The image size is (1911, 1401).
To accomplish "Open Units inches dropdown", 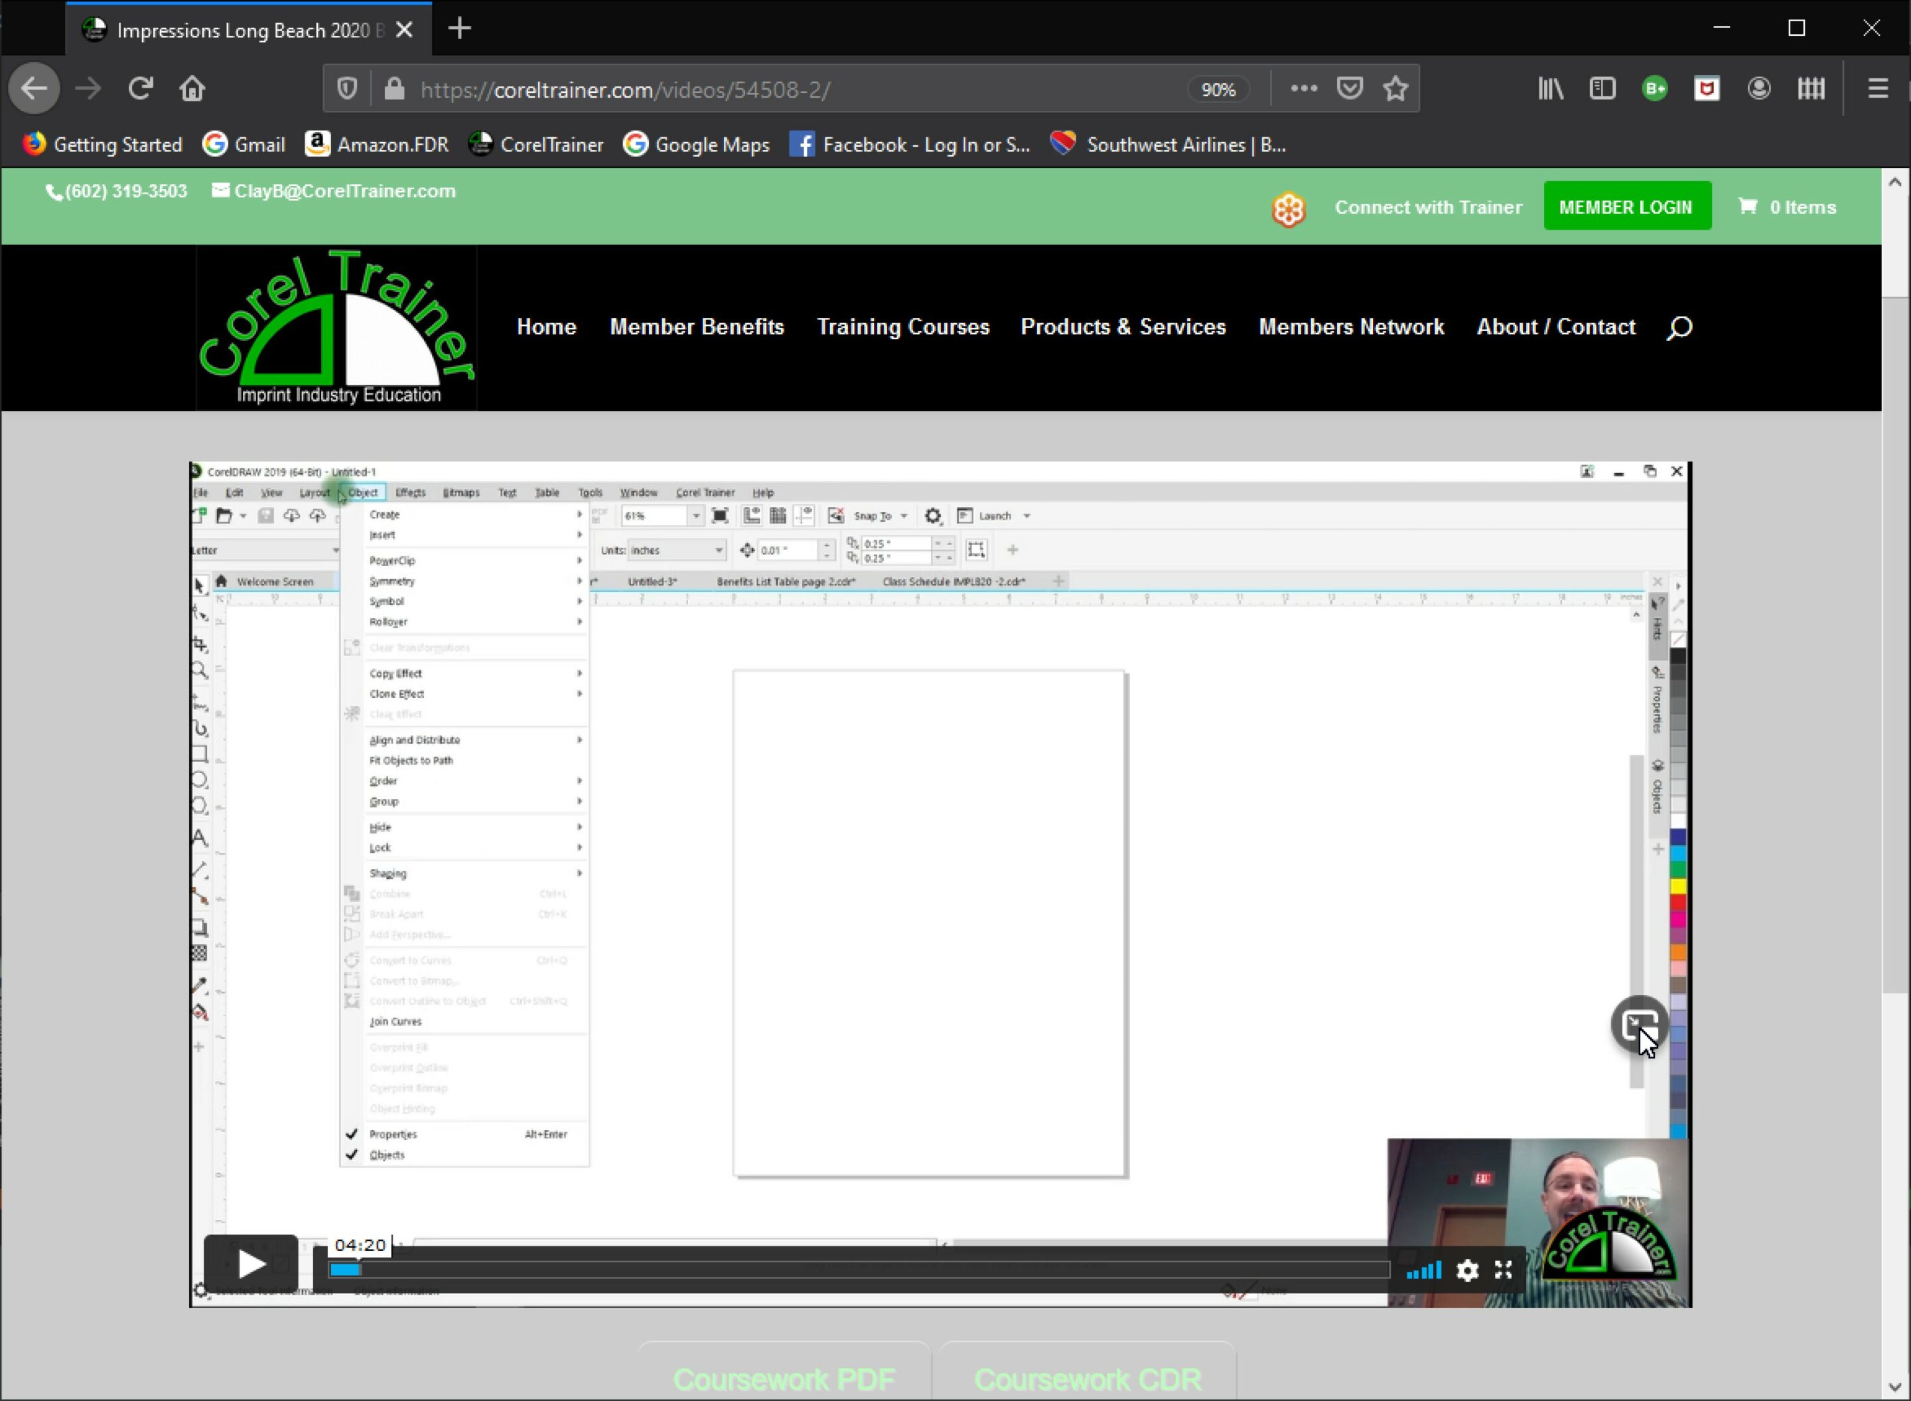I will (x=718, y=550).
